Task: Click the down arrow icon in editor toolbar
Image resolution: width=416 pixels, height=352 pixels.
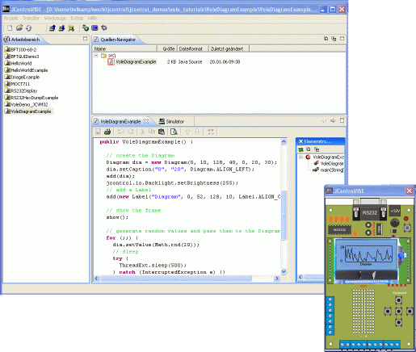Action: [x=197, y=132]
